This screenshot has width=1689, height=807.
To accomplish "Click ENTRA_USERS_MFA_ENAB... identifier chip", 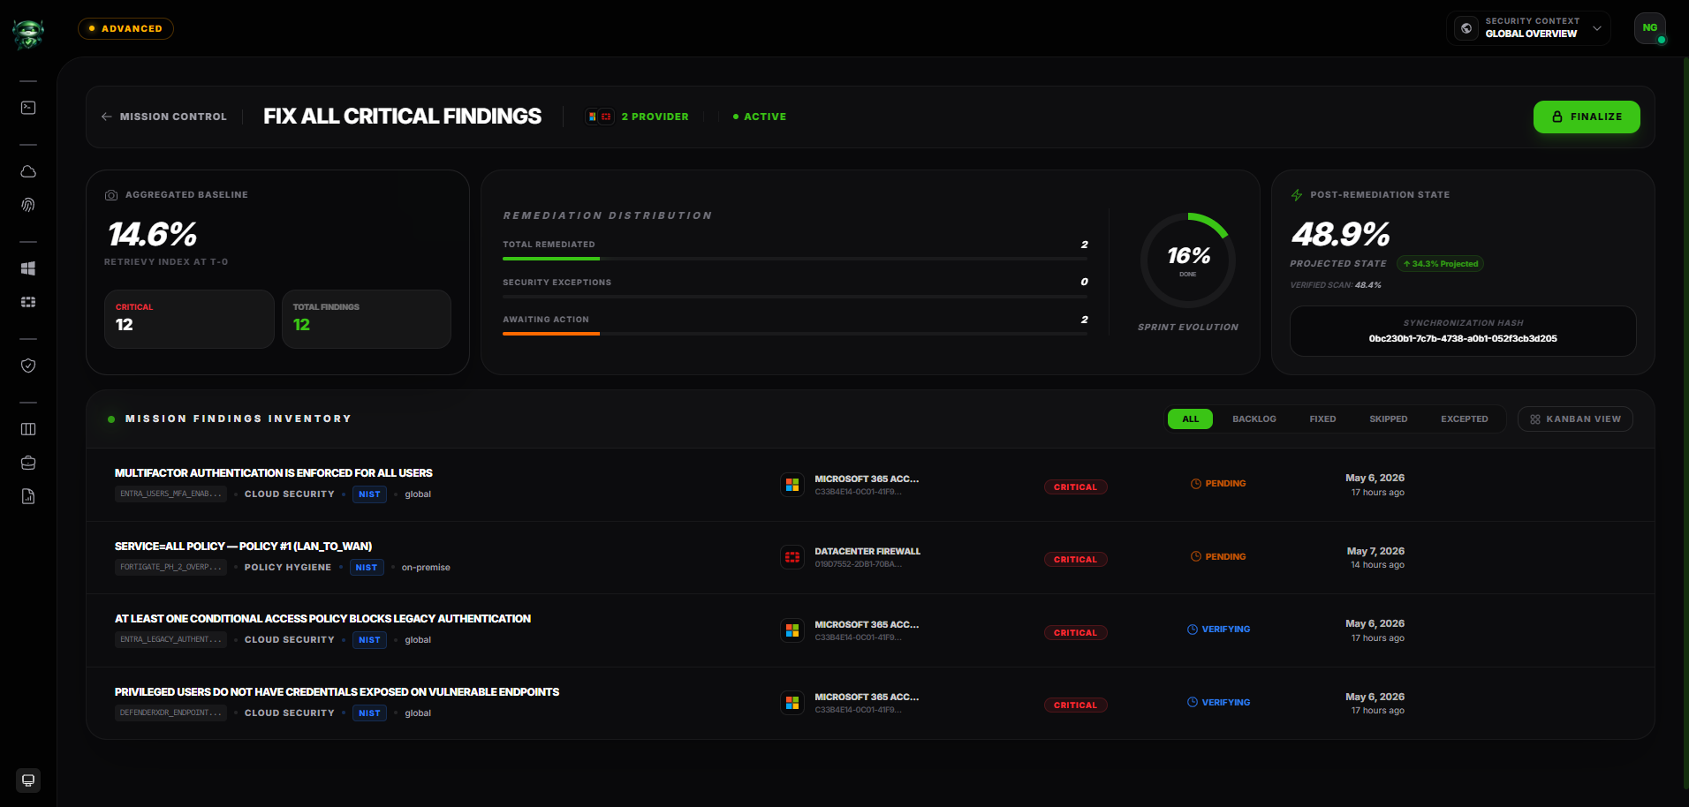I will (170, 494).
